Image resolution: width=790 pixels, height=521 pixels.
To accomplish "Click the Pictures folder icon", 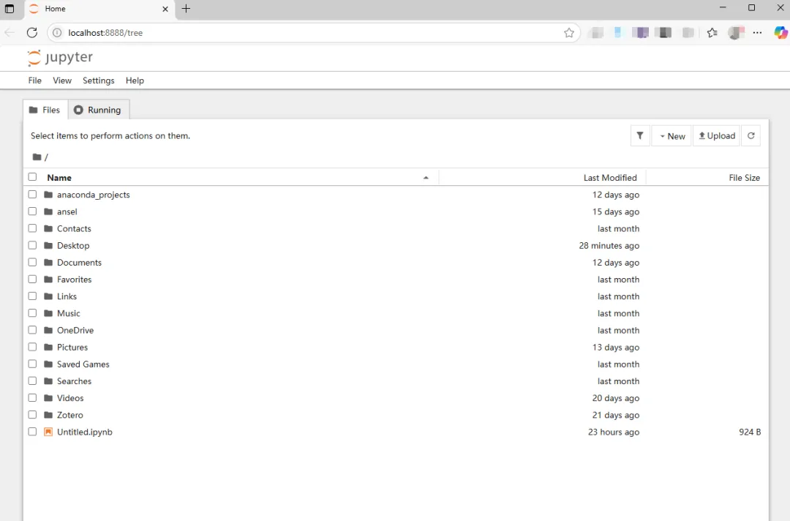I will tap(48, 347).
